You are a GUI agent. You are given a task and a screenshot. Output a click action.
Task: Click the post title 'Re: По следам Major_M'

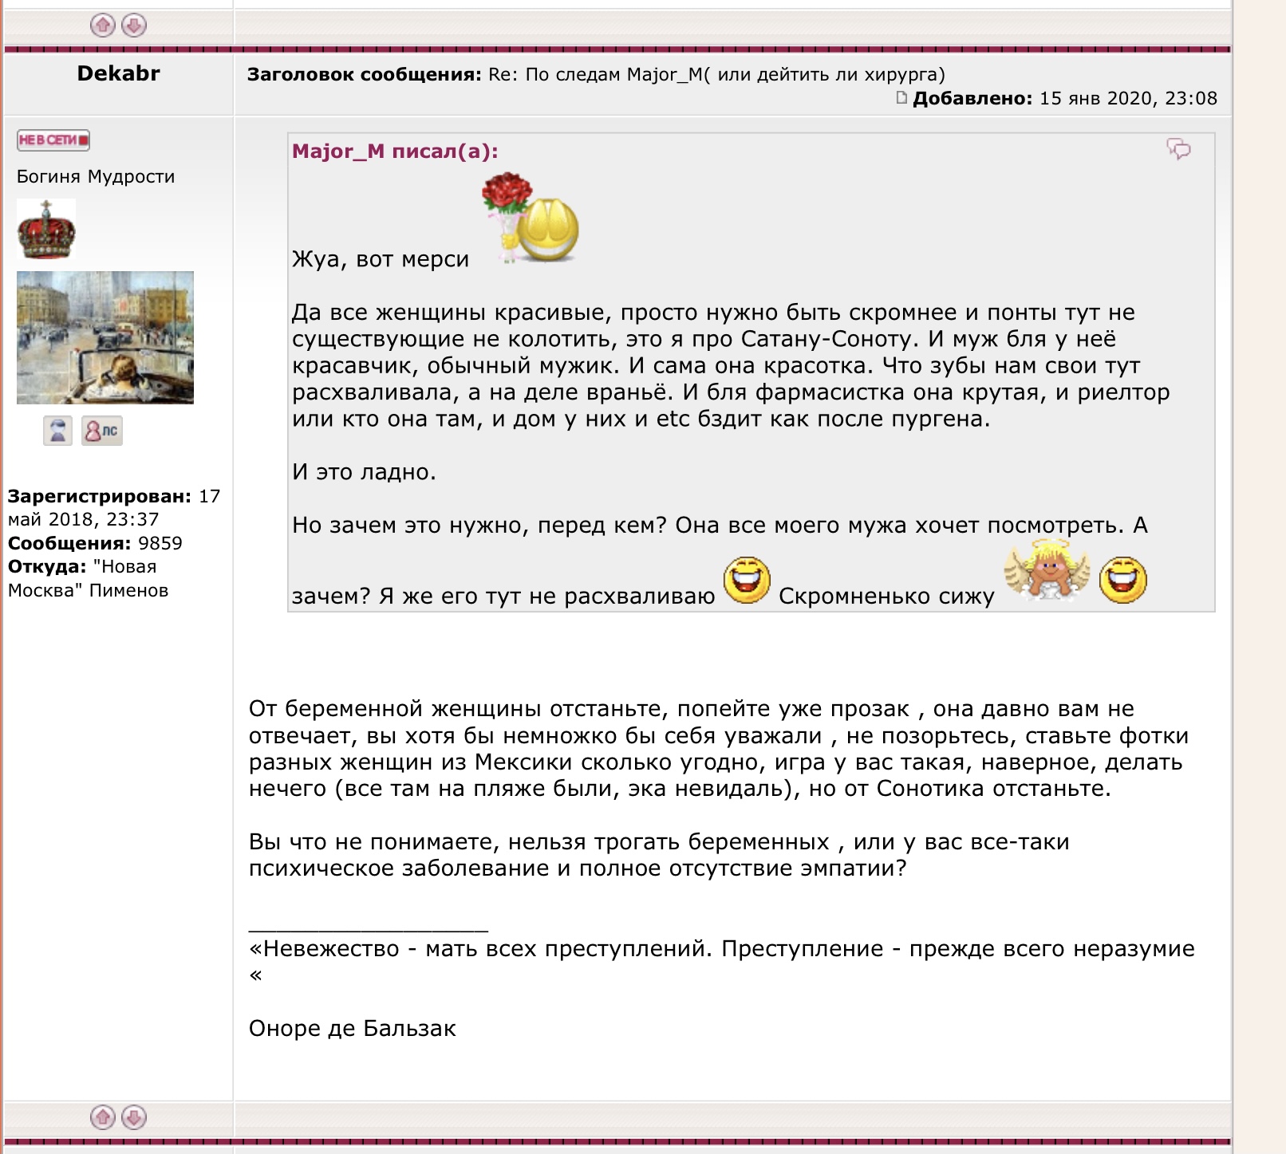pos(716,75)
